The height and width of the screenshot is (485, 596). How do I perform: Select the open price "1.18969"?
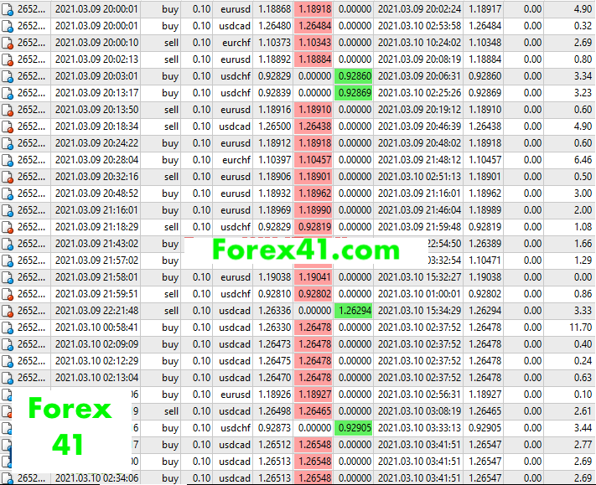[274, 210]
